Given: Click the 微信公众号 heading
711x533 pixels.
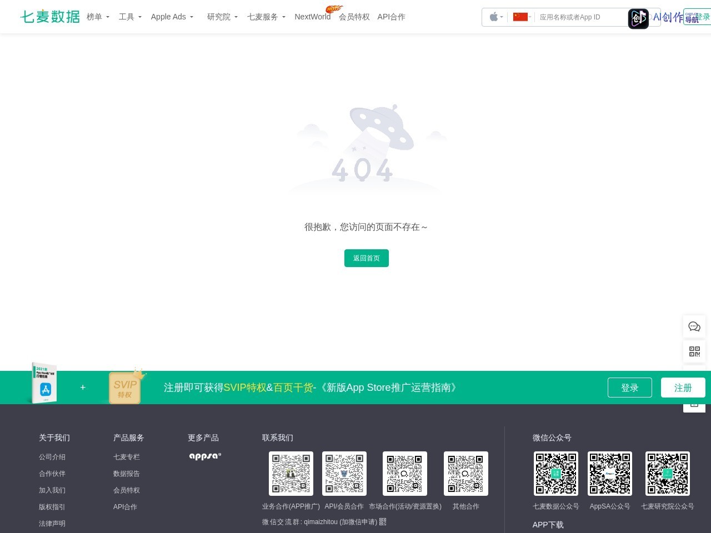Looking at the screenshot, I should click(x=552, y=438).
